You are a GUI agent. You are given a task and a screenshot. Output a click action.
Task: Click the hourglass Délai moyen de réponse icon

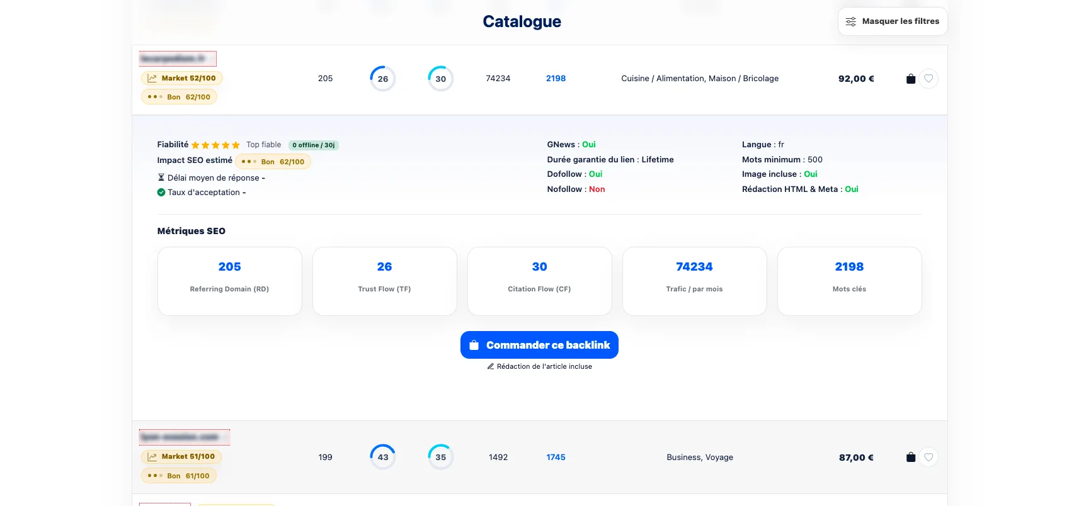(x=161, y=178)
